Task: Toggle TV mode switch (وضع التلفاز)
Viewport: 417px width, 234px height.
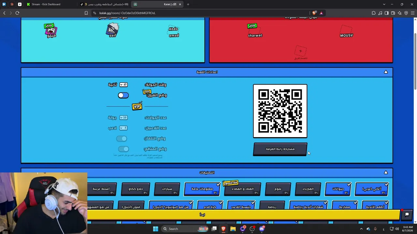Action: click(x=122, y=139)
